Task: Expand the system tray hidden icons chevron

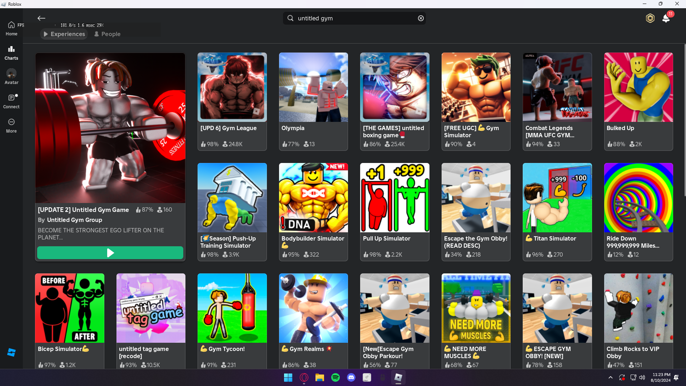Action: pos(610,377)
